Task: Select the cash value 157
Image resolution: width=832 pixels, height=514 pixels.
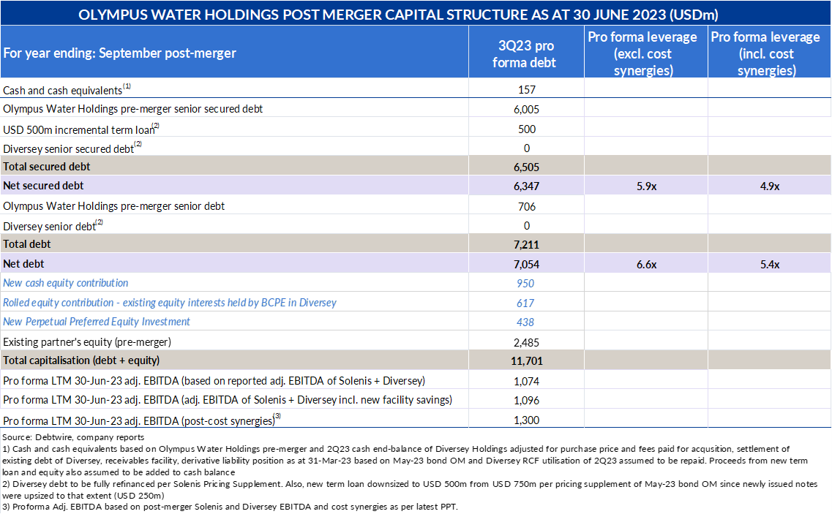Action: pyautogui.click(x=526, y=90)
